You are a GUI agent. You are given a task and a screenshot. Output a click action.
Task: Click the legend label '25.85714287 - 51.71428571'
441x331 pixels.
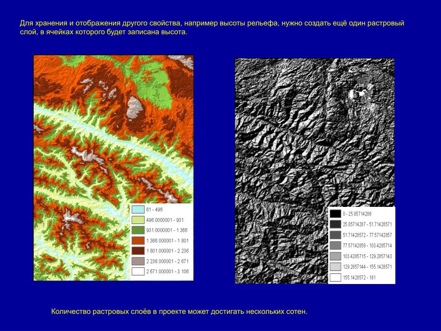click(367, 224)
